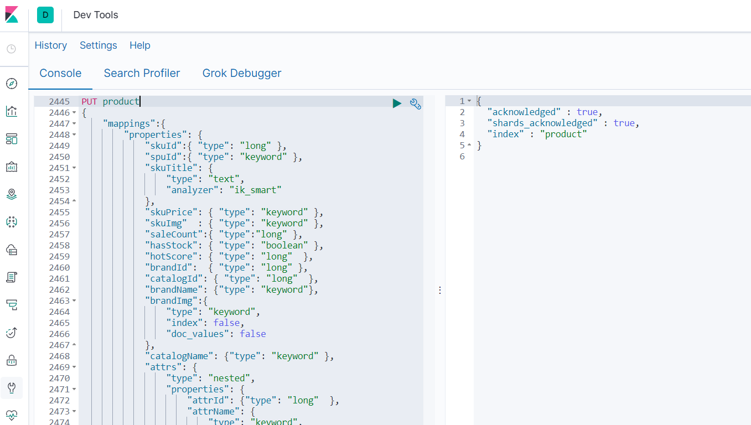The image size is (751, 425).
Task: Click "catalogName" keyword mapping line
Action: click(240, 356)
